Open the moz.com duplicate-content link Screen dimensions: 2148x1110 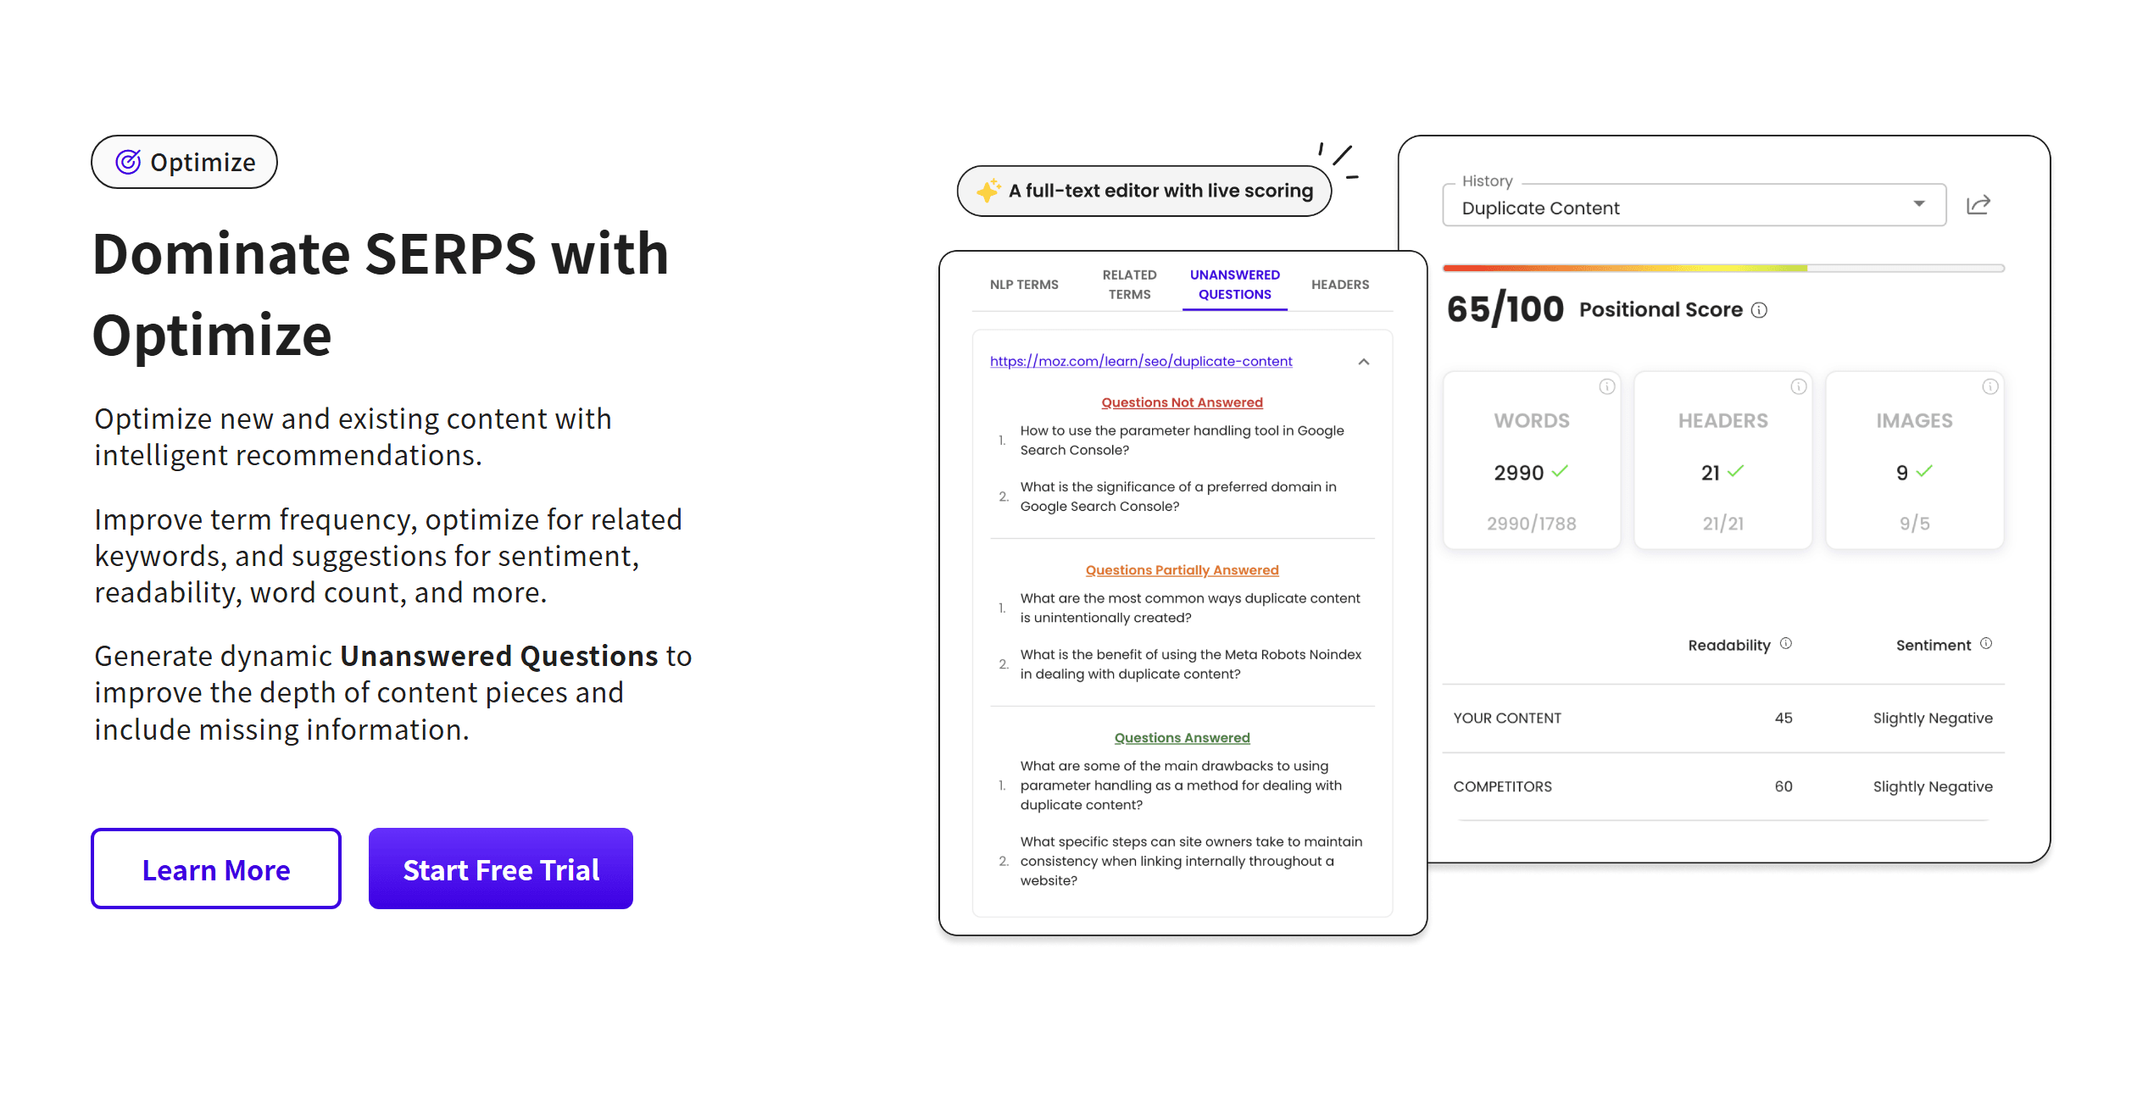point(1141,362)
